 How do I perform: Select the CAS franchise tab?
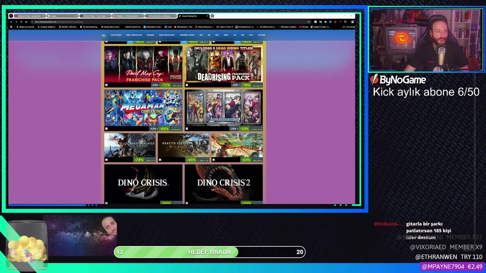pyautogui.click(x=251, y=35)
